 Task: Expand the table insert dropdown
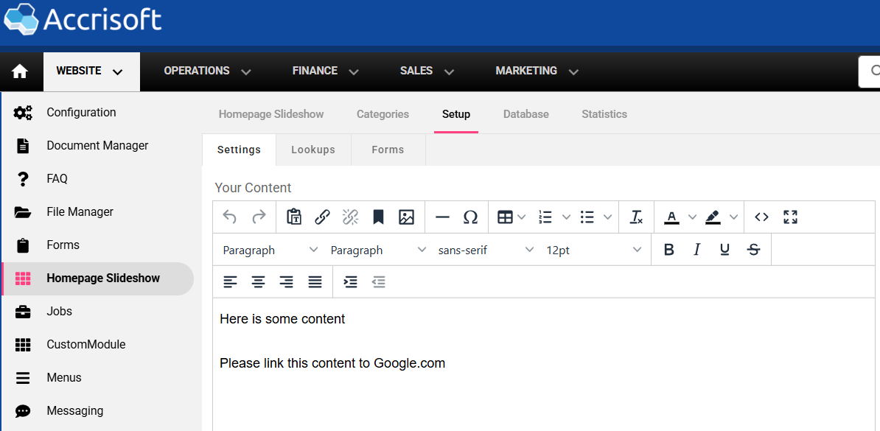(x=522, y=217)
